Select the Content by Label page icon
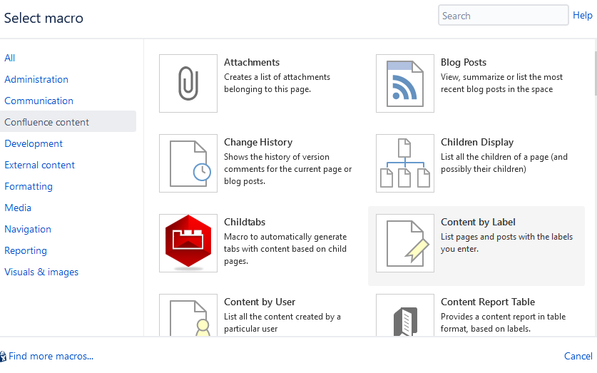Image resolution: width=597 pixels, height=373 pixels. [404, 243]
